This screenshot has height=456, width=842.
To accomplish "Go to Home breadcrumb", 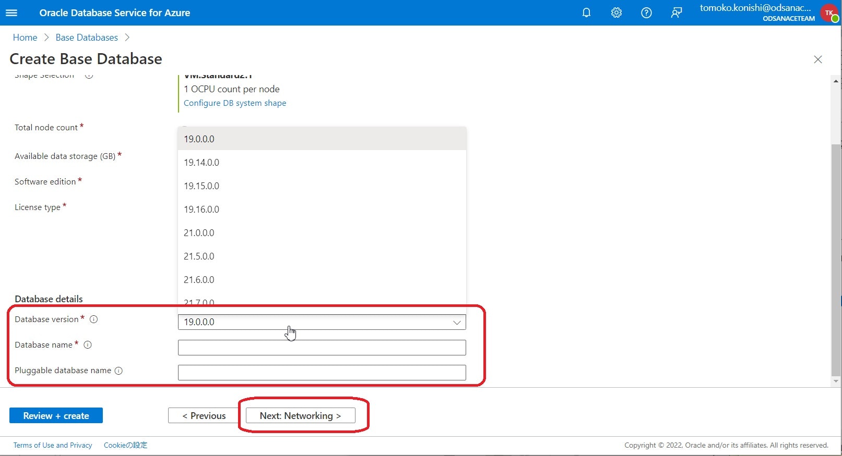I will click(x=25, y=38).
